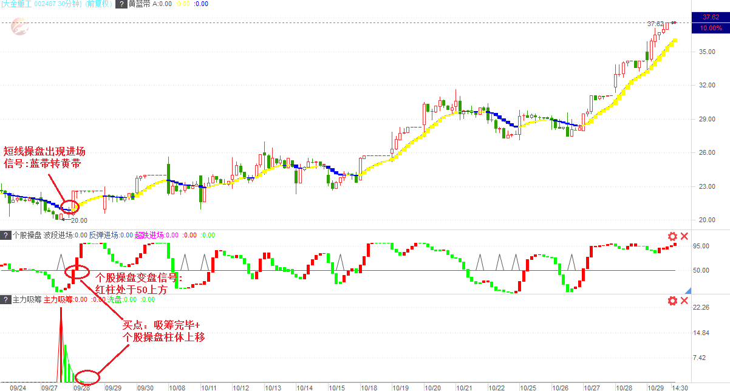
Task: Click the 35.00 price axis label
Action: 708,52
